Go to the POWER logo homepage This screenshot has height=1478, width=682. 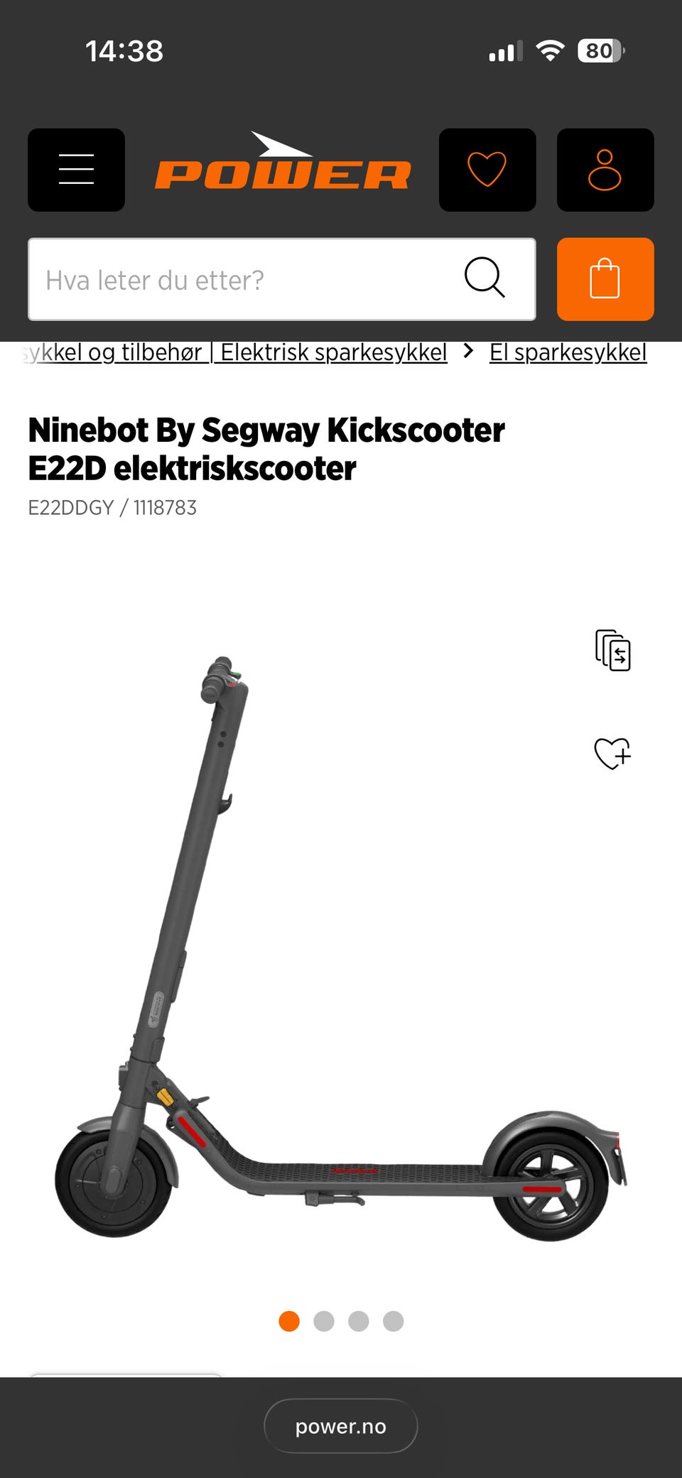coord(283,162)
